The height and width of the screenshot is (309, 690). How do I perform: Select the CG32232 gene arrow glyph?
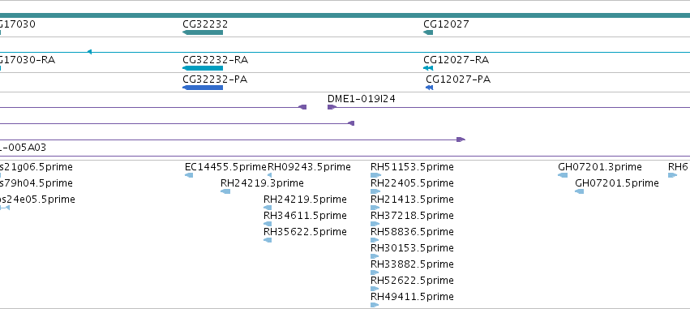pyautogui.click(x=203, y=32)
